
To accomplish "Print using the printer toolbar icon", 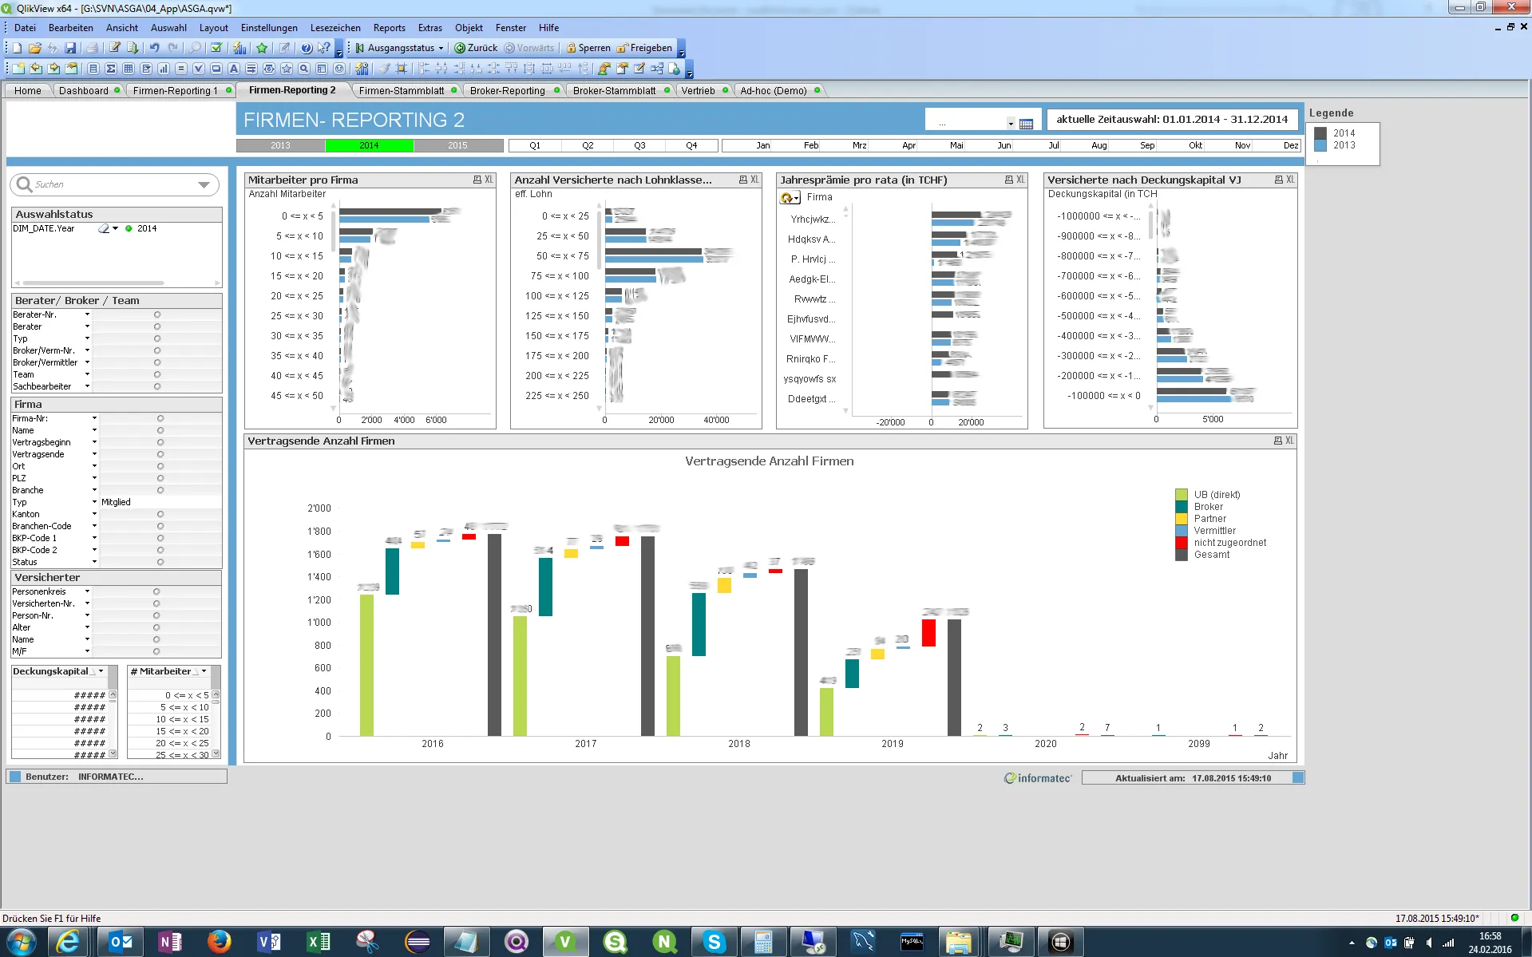I will point(92,48).
